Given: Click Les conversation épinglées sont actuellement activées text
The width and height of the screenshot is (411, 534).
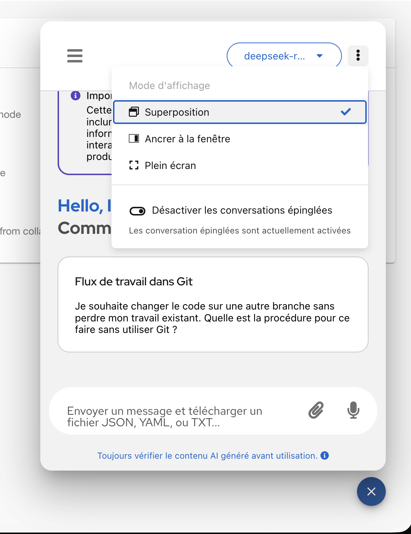Looking at the screenshot, I should point(240,231).
